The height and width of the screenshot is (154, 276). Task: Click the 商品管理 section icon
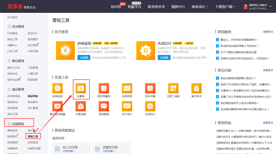pyautogui.click(x=9, y=89)
